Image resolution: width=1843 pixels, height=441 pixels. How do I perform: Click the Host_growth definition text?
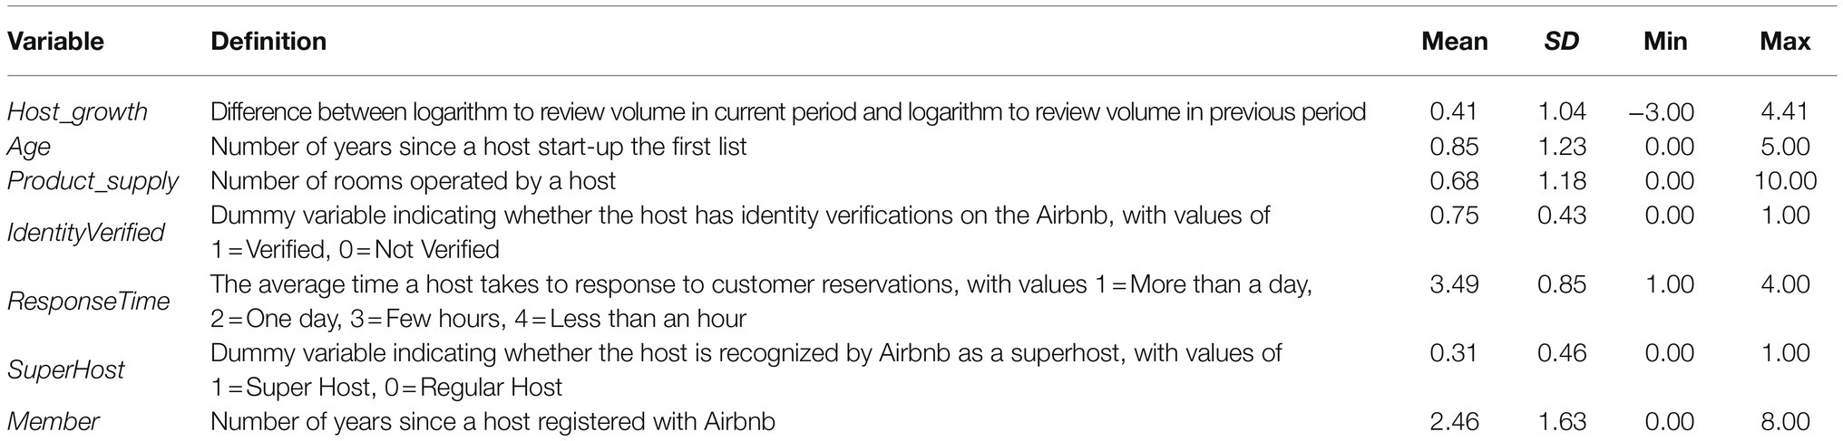click(x=788, y=112)
